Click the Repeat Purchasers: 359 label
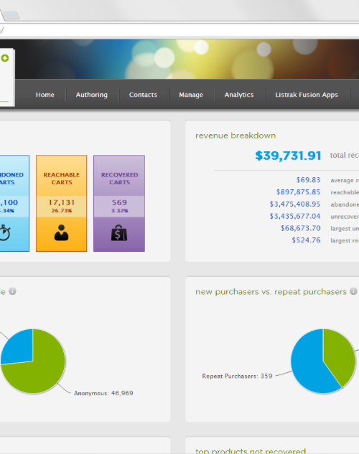This screenshot has width=359, height=454. [x=238, y=376]
